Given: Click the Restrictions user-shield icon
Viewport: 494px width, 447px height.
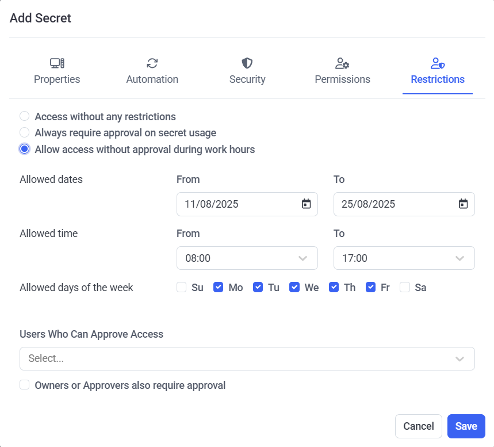Looking at the screenshot, I should pos(438,63).
